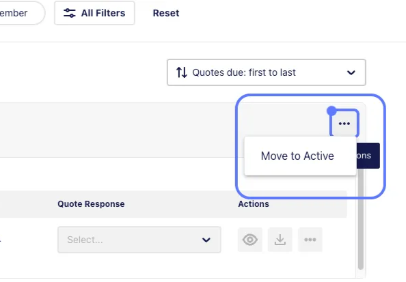Click the download icon in Actions column
This screenshot has height=282, width=406.
click(280, 240)
